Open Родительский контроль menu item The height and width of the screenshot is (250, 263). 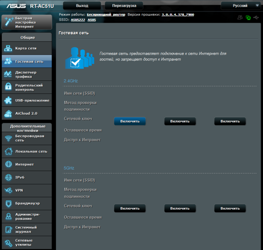coord(27,87)
